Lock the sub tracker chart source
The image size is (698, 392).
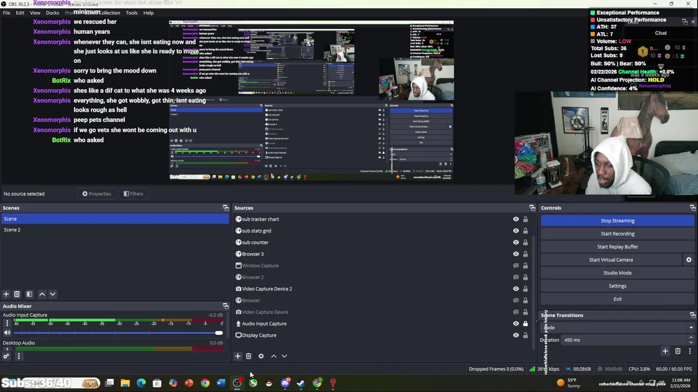click(x=526, y=219)
